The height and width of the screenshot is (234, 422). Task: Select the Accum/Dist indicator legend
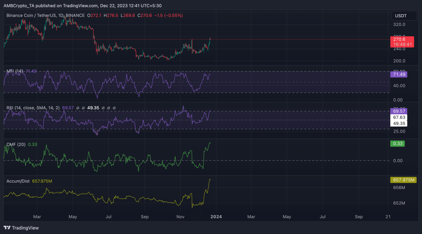tap(18, 181)
